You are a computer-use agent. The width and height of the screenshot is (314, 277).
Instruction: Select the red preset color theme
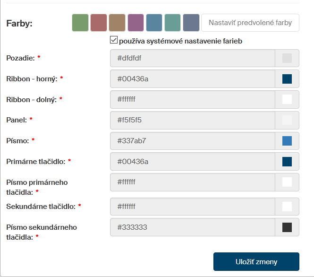coord(99,23)
